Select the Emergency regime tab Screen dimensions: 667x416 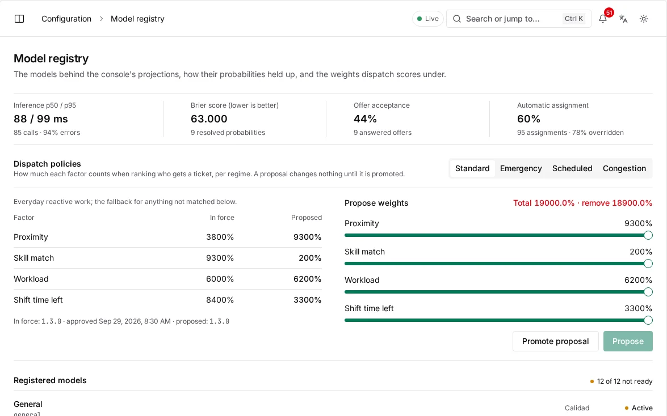tap(521, 168)
